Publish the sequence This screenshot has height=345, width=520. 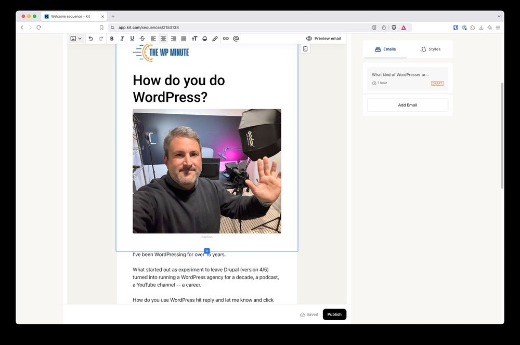coord(334,314)
